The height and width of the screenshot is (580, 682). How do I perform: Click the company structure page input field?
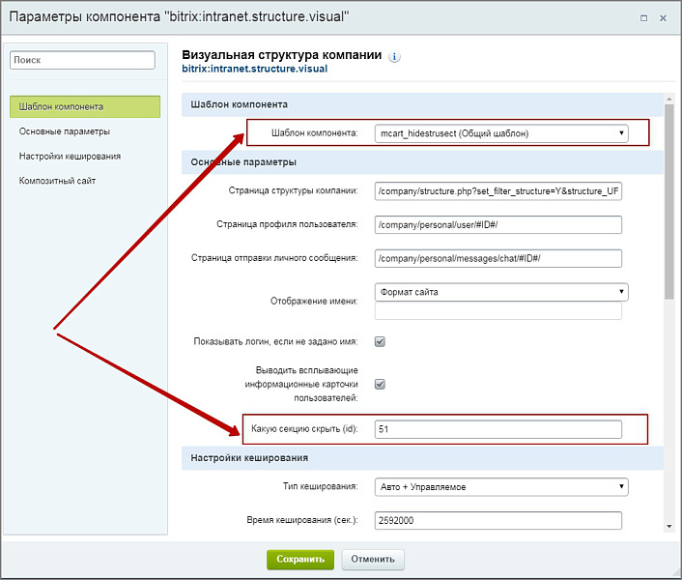[497, 191]
